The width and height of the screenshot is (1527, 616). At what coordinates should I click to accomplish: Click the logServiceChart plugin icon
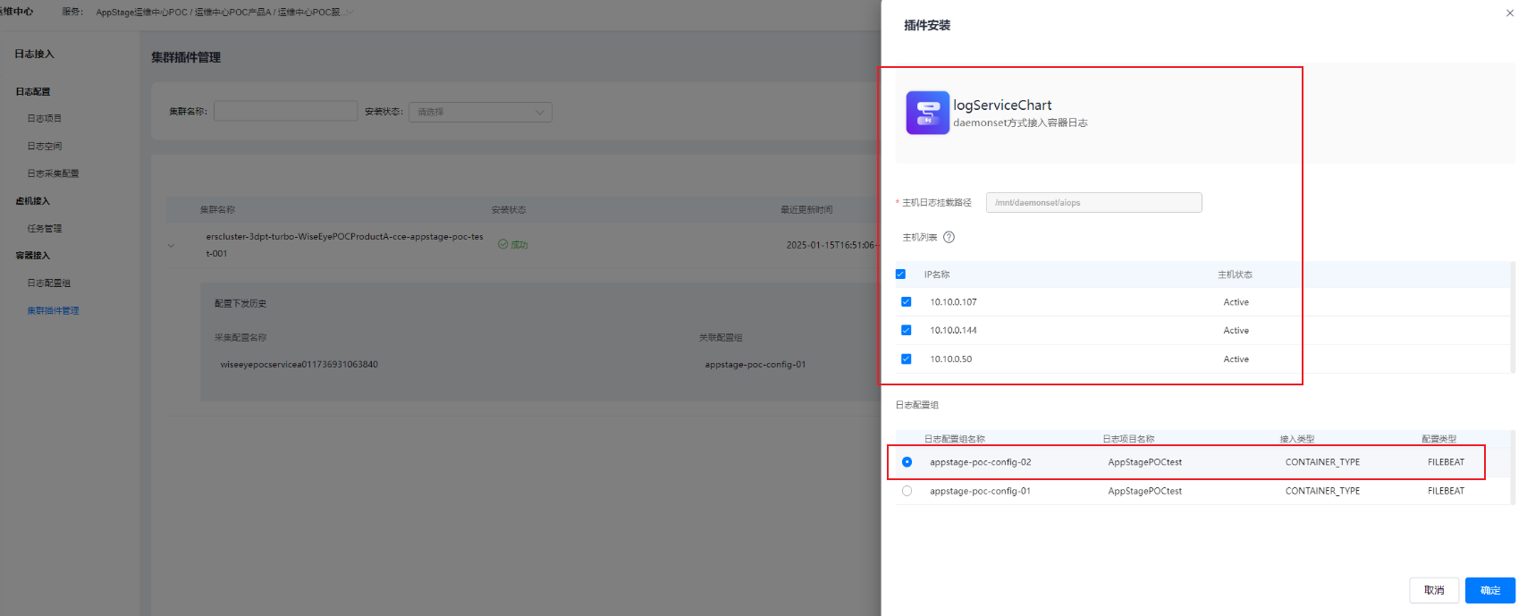tap(927, 113)
